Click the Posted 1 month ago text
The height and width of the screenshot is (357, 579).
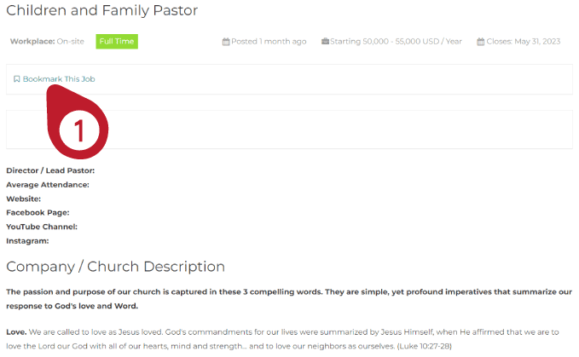(269, 41)
